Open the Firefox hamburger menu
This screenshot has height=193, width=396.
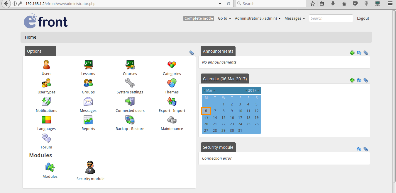pos(390,4)
